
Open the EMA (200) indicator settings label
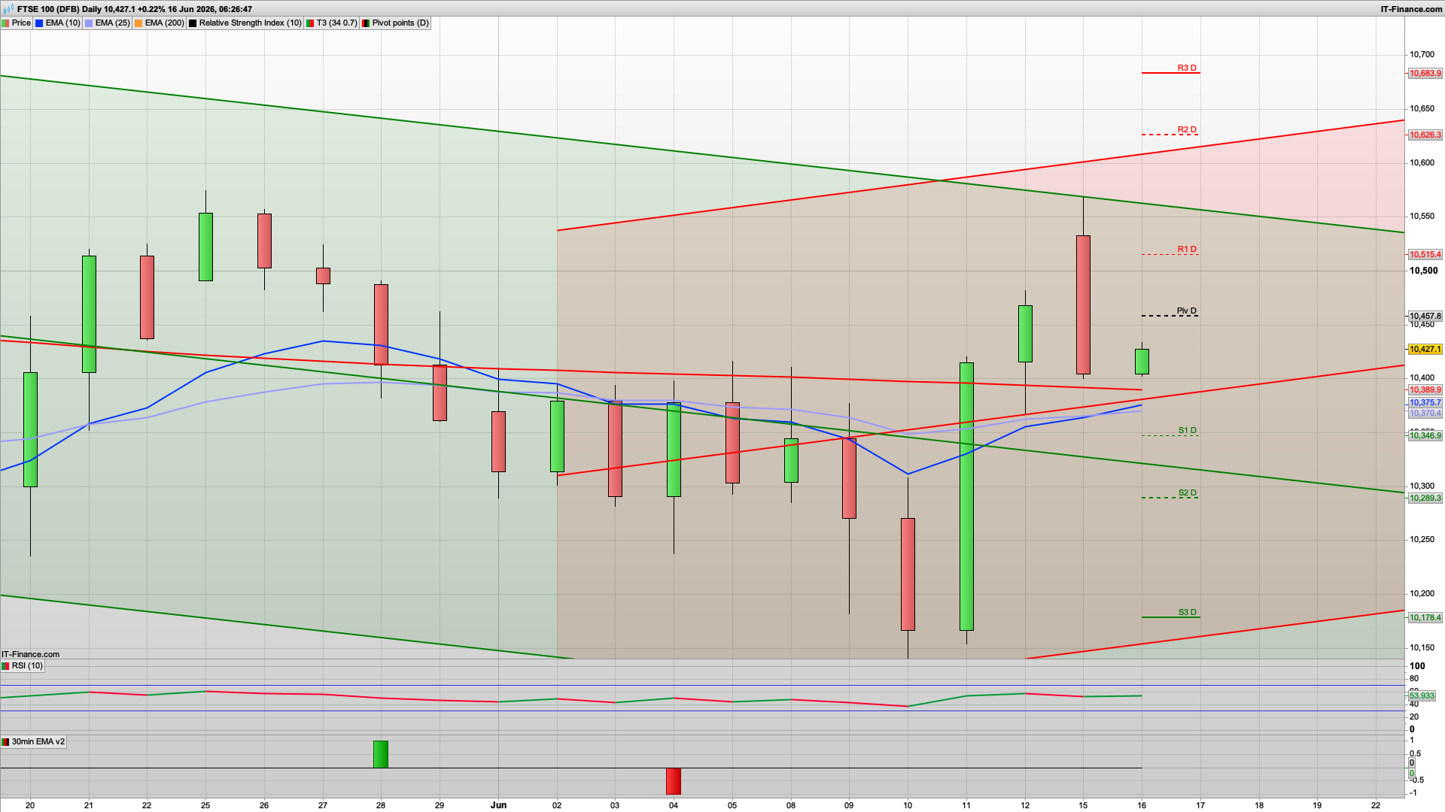coord(164,23)
